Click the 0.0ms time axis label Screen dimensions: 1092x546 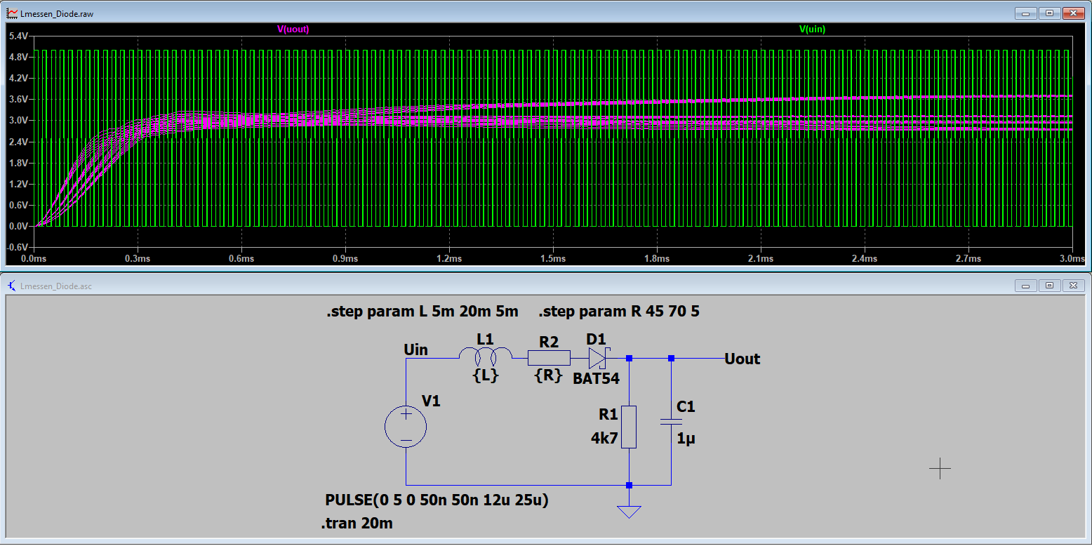pyautogui.click(x=34, y=259)
